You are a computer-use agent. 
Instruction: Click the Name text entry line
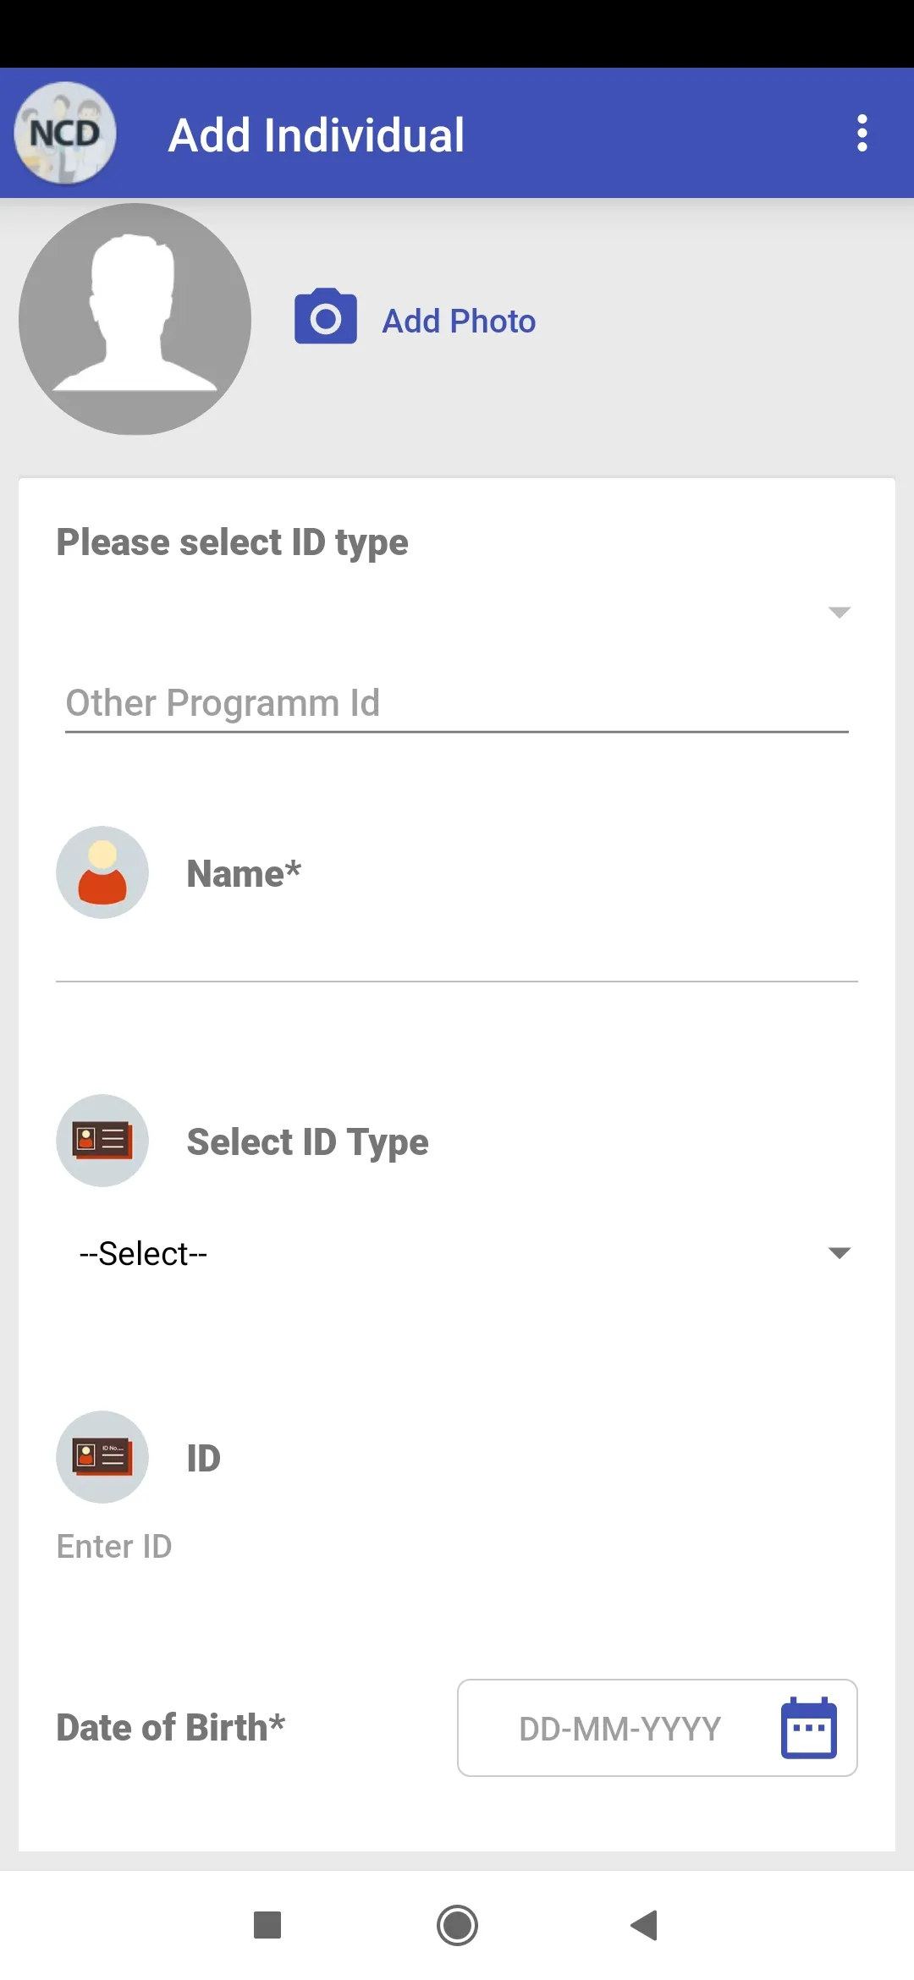click(457, 952)
